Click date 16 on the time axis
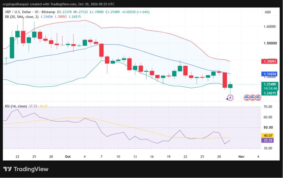The height and width of the screenshot is (178, 283). pos(152,157)
